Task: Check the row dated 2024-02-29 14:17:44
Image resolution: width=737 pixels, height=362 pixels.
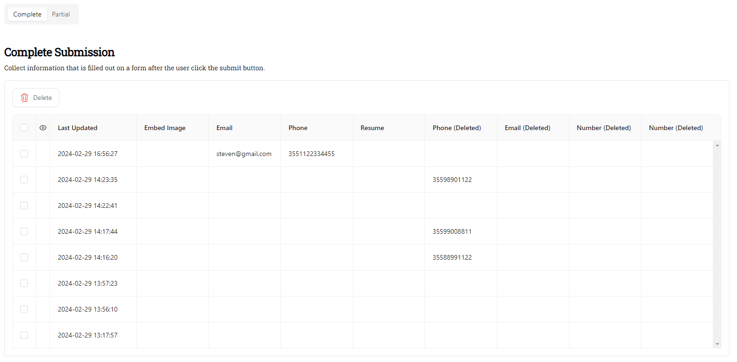Action: pos(24,231)
